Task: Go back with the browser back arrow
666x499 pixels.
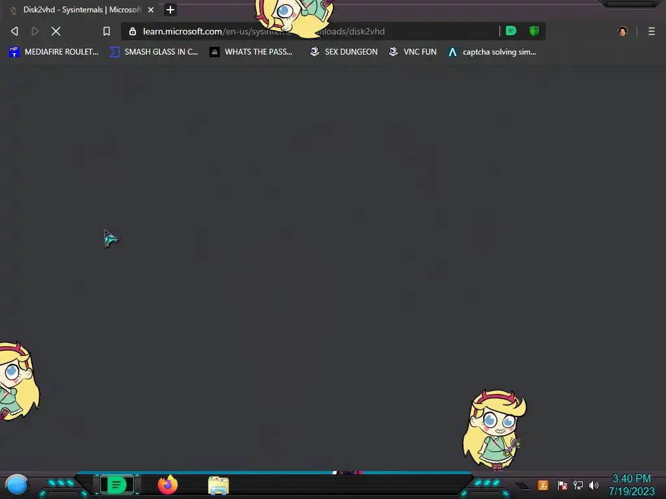Action: [14, 31]
